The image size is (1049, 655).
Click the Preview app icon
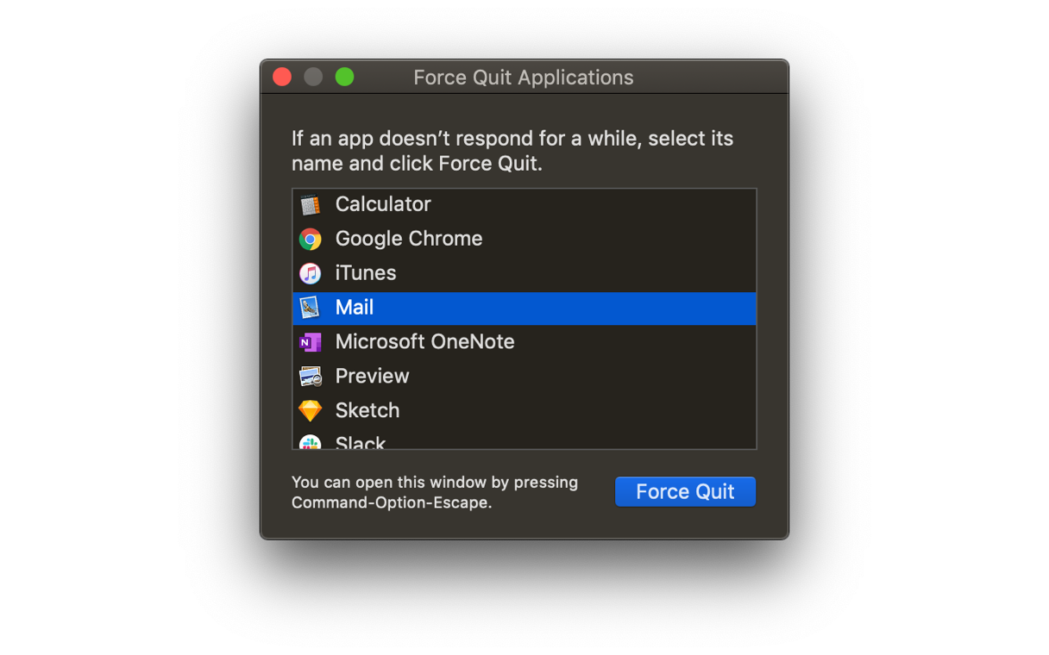pyautogui.click(x=311, y=377)
